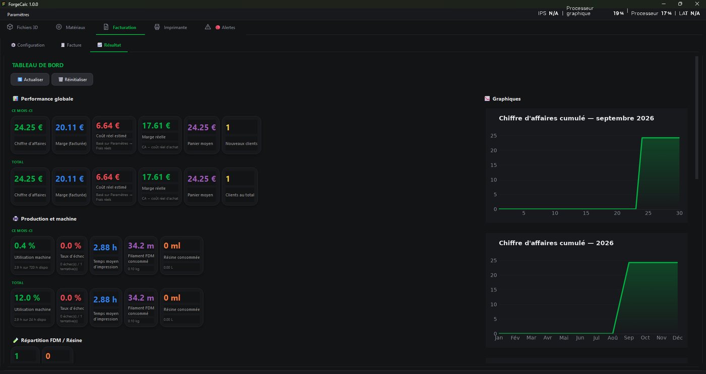Click the Production et machine printer icon
The height and width of the screenshot is (374, 706).
(x=16, y=219)
